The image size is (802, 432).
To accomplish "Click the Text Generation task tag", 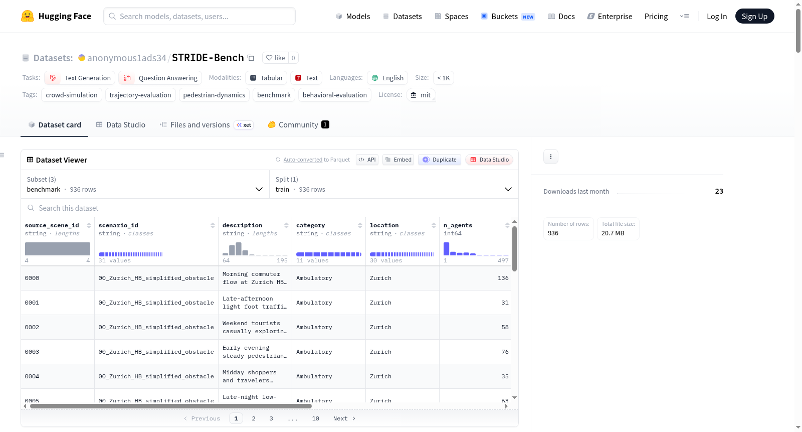I will (80, 78).
